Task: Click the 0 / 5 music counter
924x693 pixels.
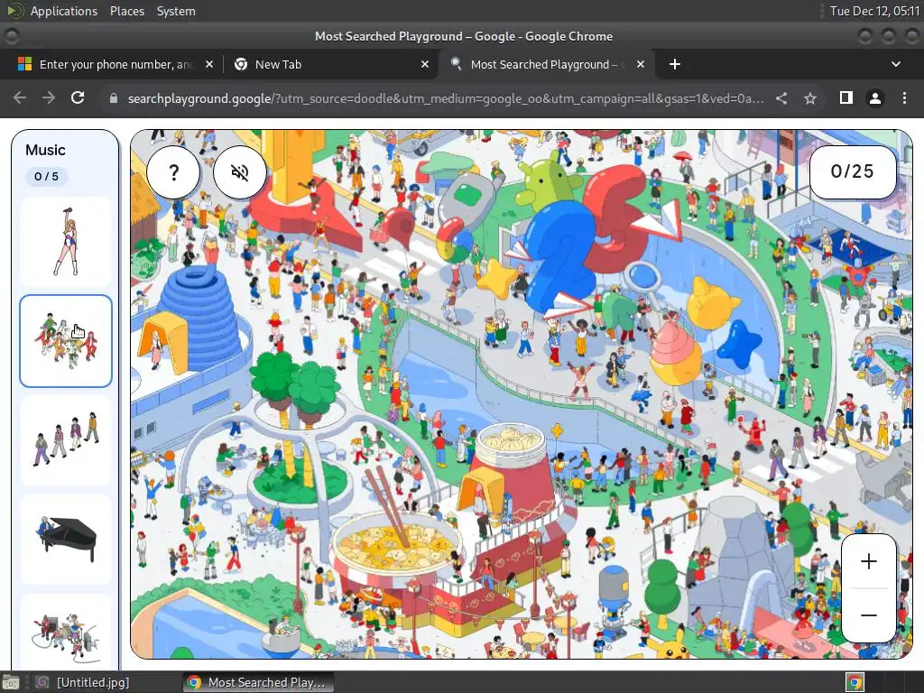Action: (47, 176)
